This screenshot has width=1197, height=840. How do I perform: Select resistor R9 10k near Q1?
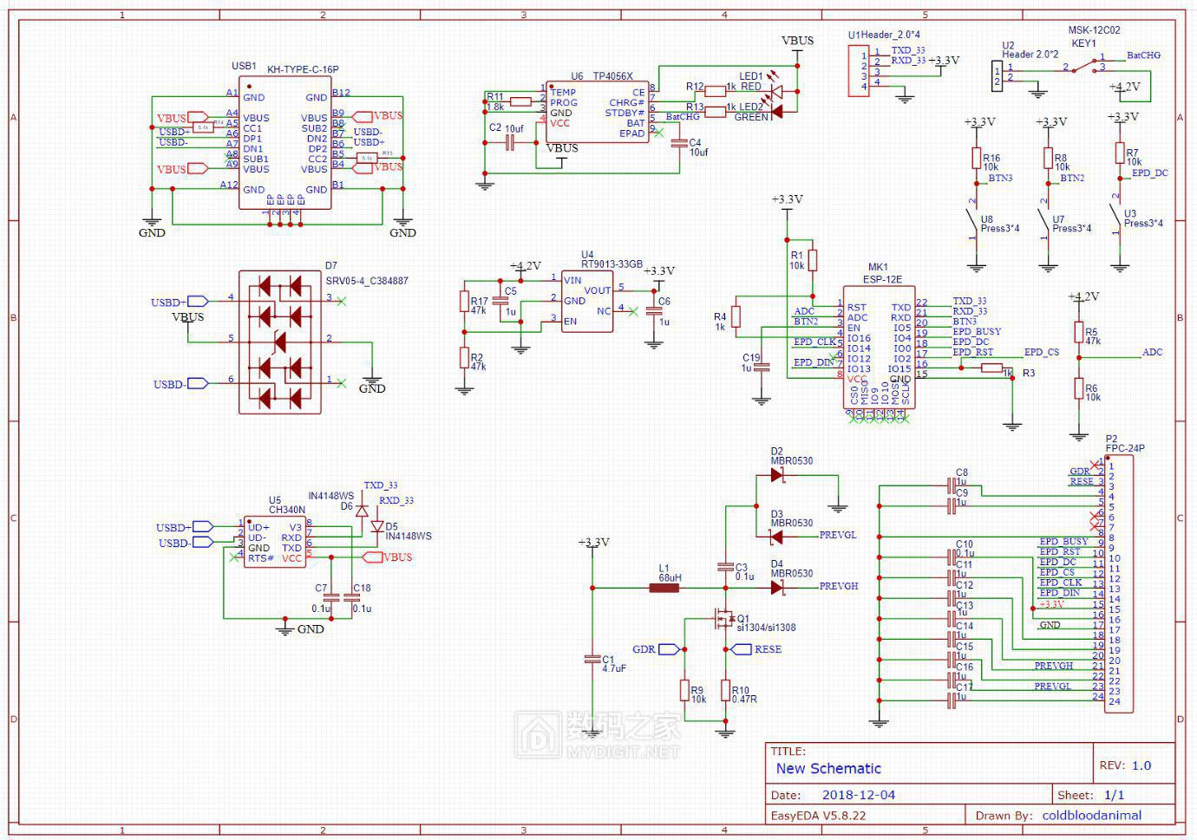tap(685, 690)
